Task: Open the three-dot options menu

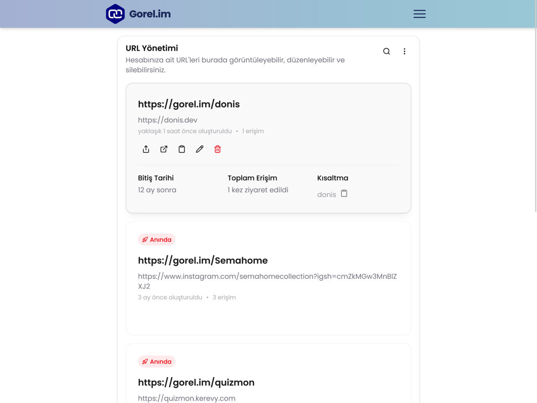Action: pyautogui.click(x=404, y=51)
